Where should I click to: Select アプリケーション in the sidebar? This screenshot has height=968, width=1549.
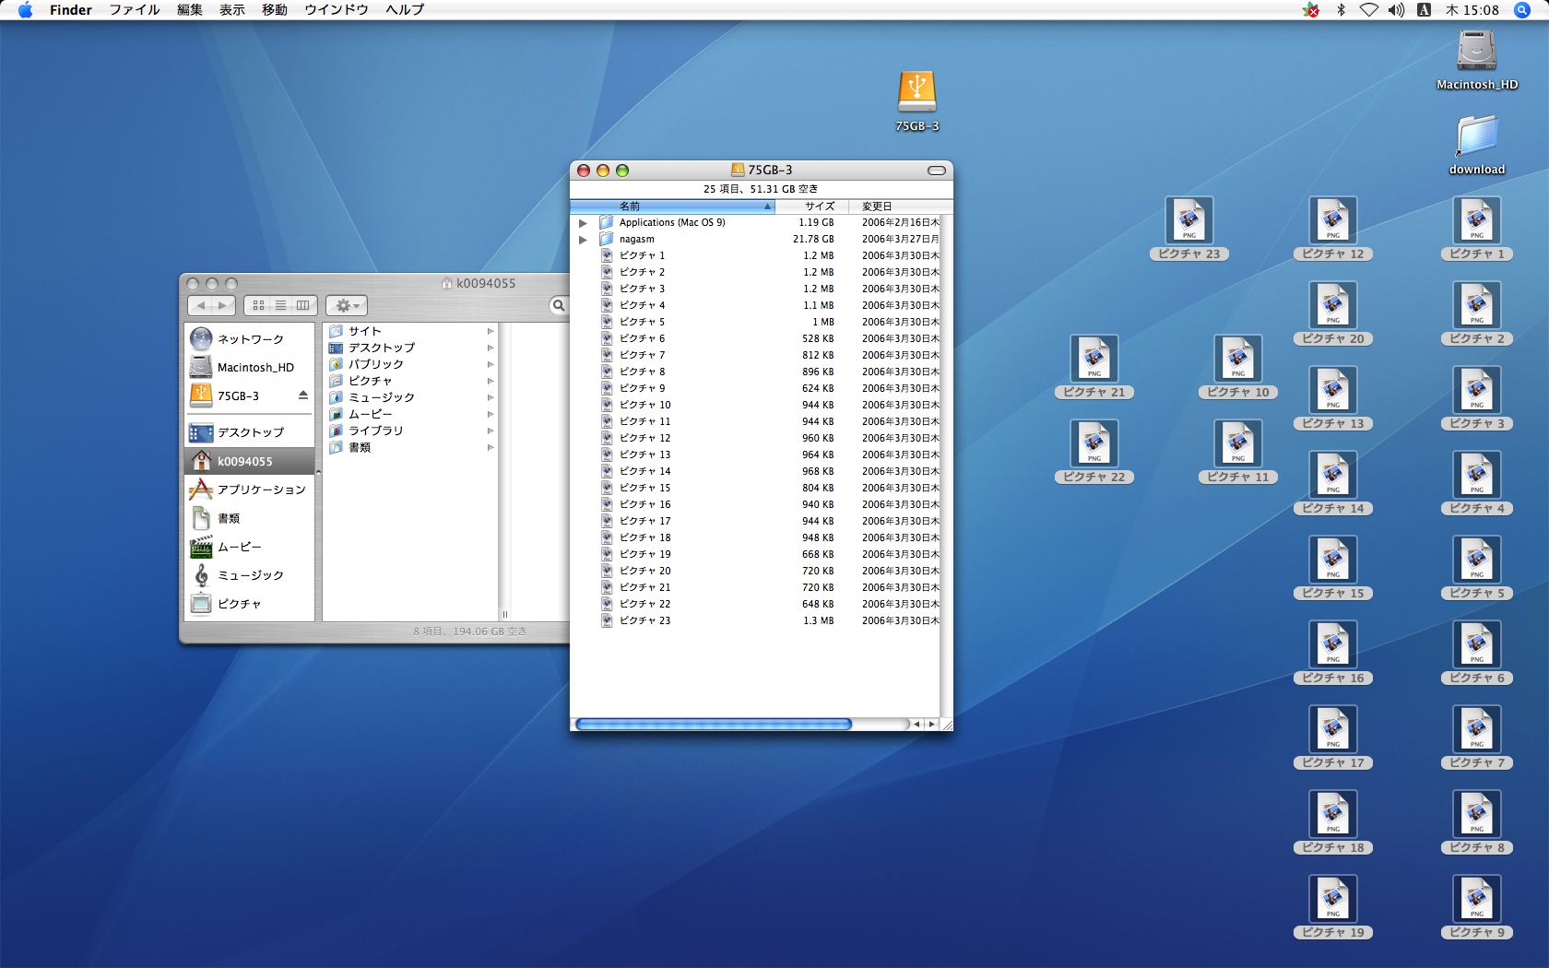point(260,490)
